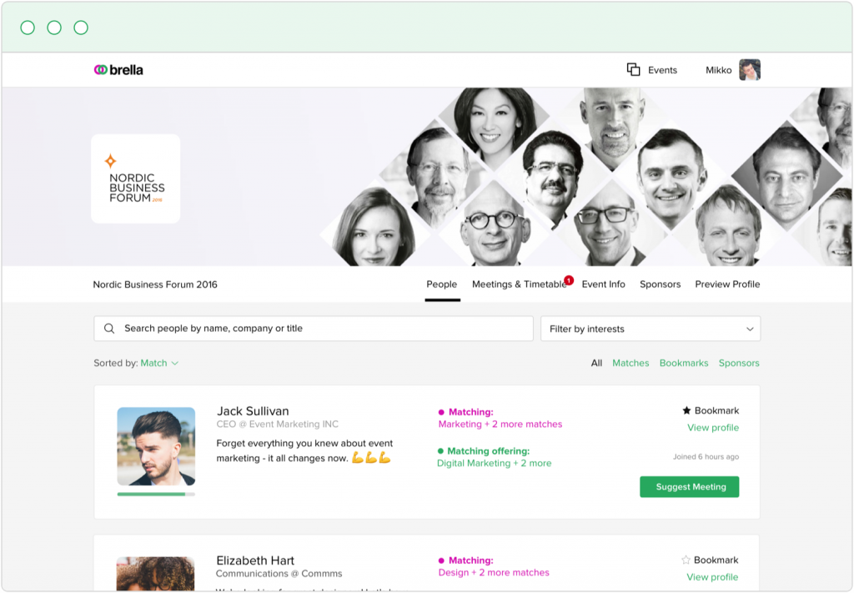Open the red notification badge on Meetings & Timetable
The height and width of the screenshot is (593, 854).
[x=569, y=280]
